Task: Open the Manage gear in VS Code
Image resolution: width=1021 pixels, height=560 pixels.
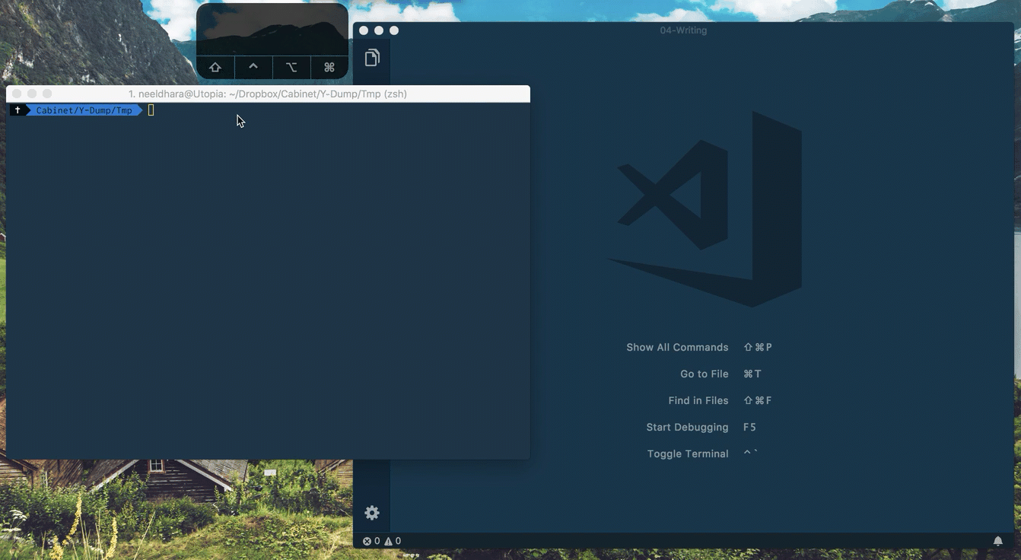Action: coord(372,513)
